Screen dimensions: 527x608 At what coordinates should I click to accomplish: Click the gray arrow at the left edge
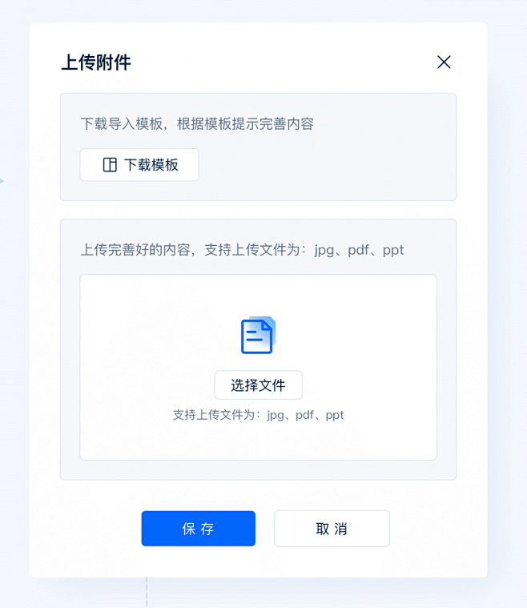(2, 181)
